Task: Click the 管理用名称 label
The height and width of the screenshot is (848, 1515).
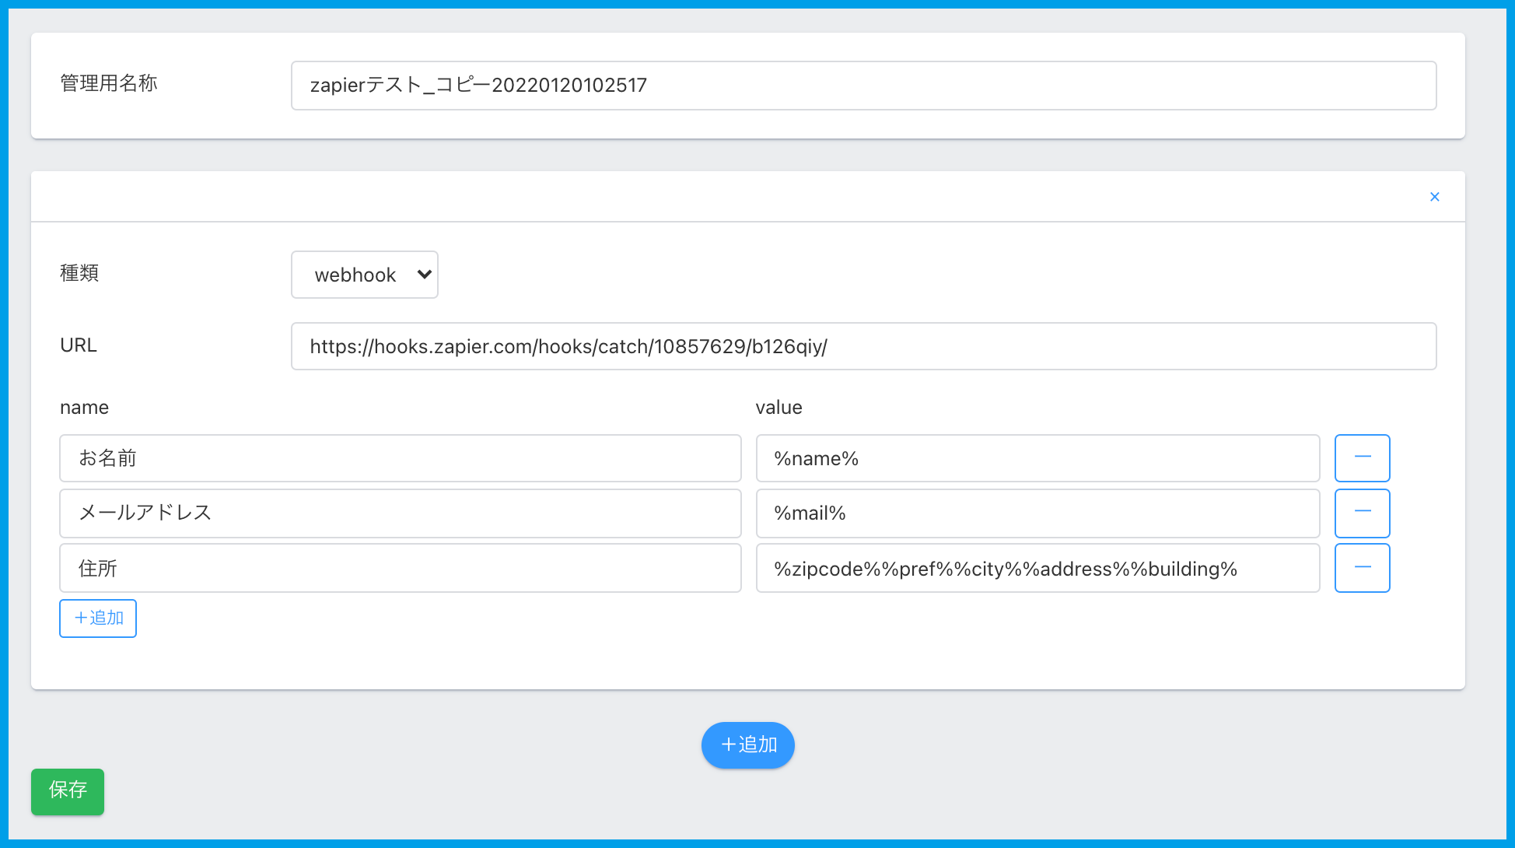Action: pos(109,83)
